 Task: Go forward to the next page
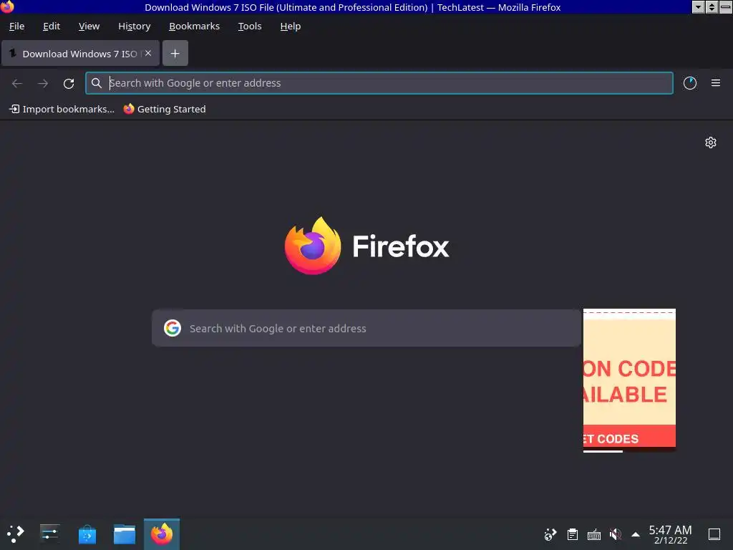[x=43, y=83]
